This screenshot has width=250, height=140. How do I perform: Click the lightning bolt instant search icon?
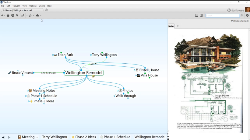pyautogui.click(x=242, y=15)
